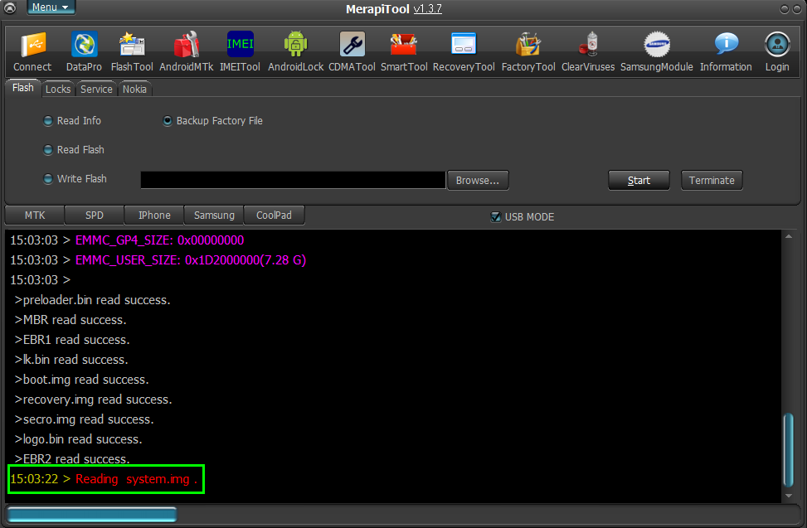Open the DataPro tool
The image size is (807, 528).
tap(84, 51)
